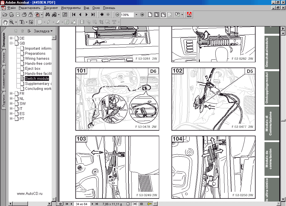
Task: Expand the IT bookmark node
Action: tap(11, 109)
